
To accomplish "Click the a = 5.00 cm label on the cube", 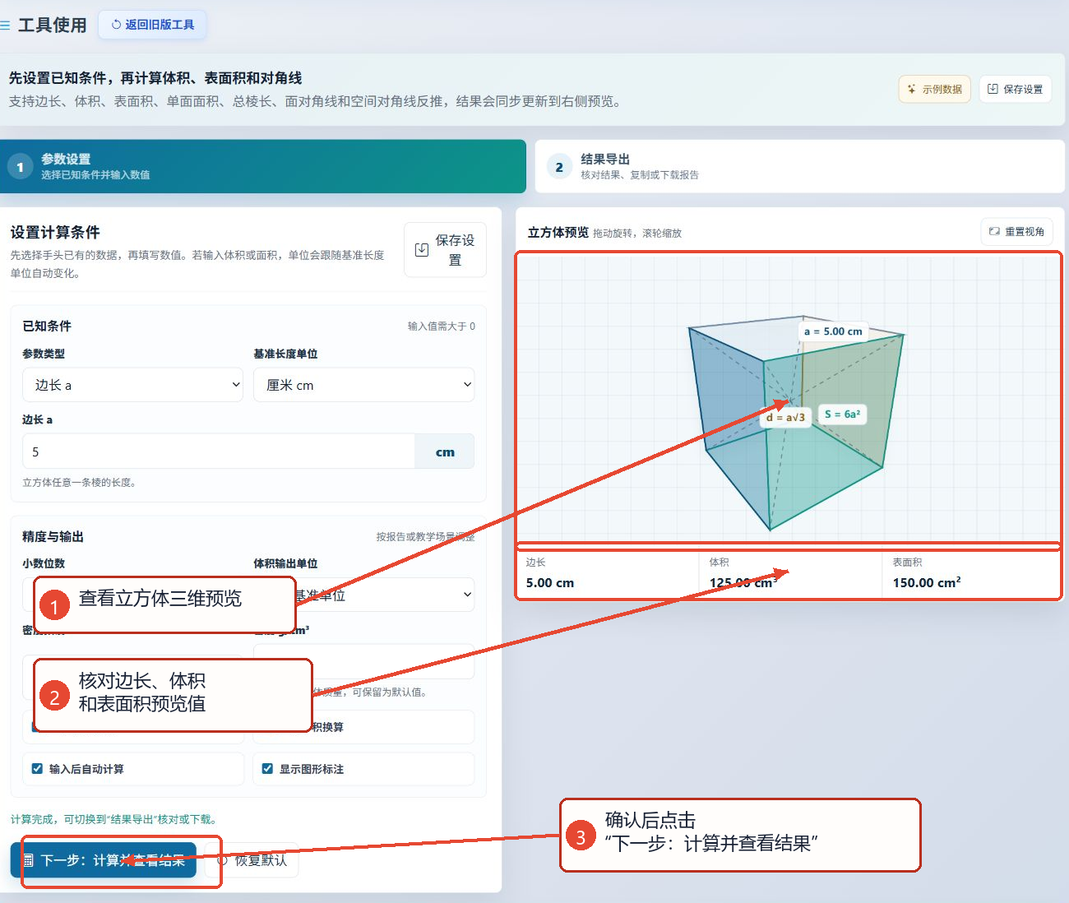I will point(833,331).
